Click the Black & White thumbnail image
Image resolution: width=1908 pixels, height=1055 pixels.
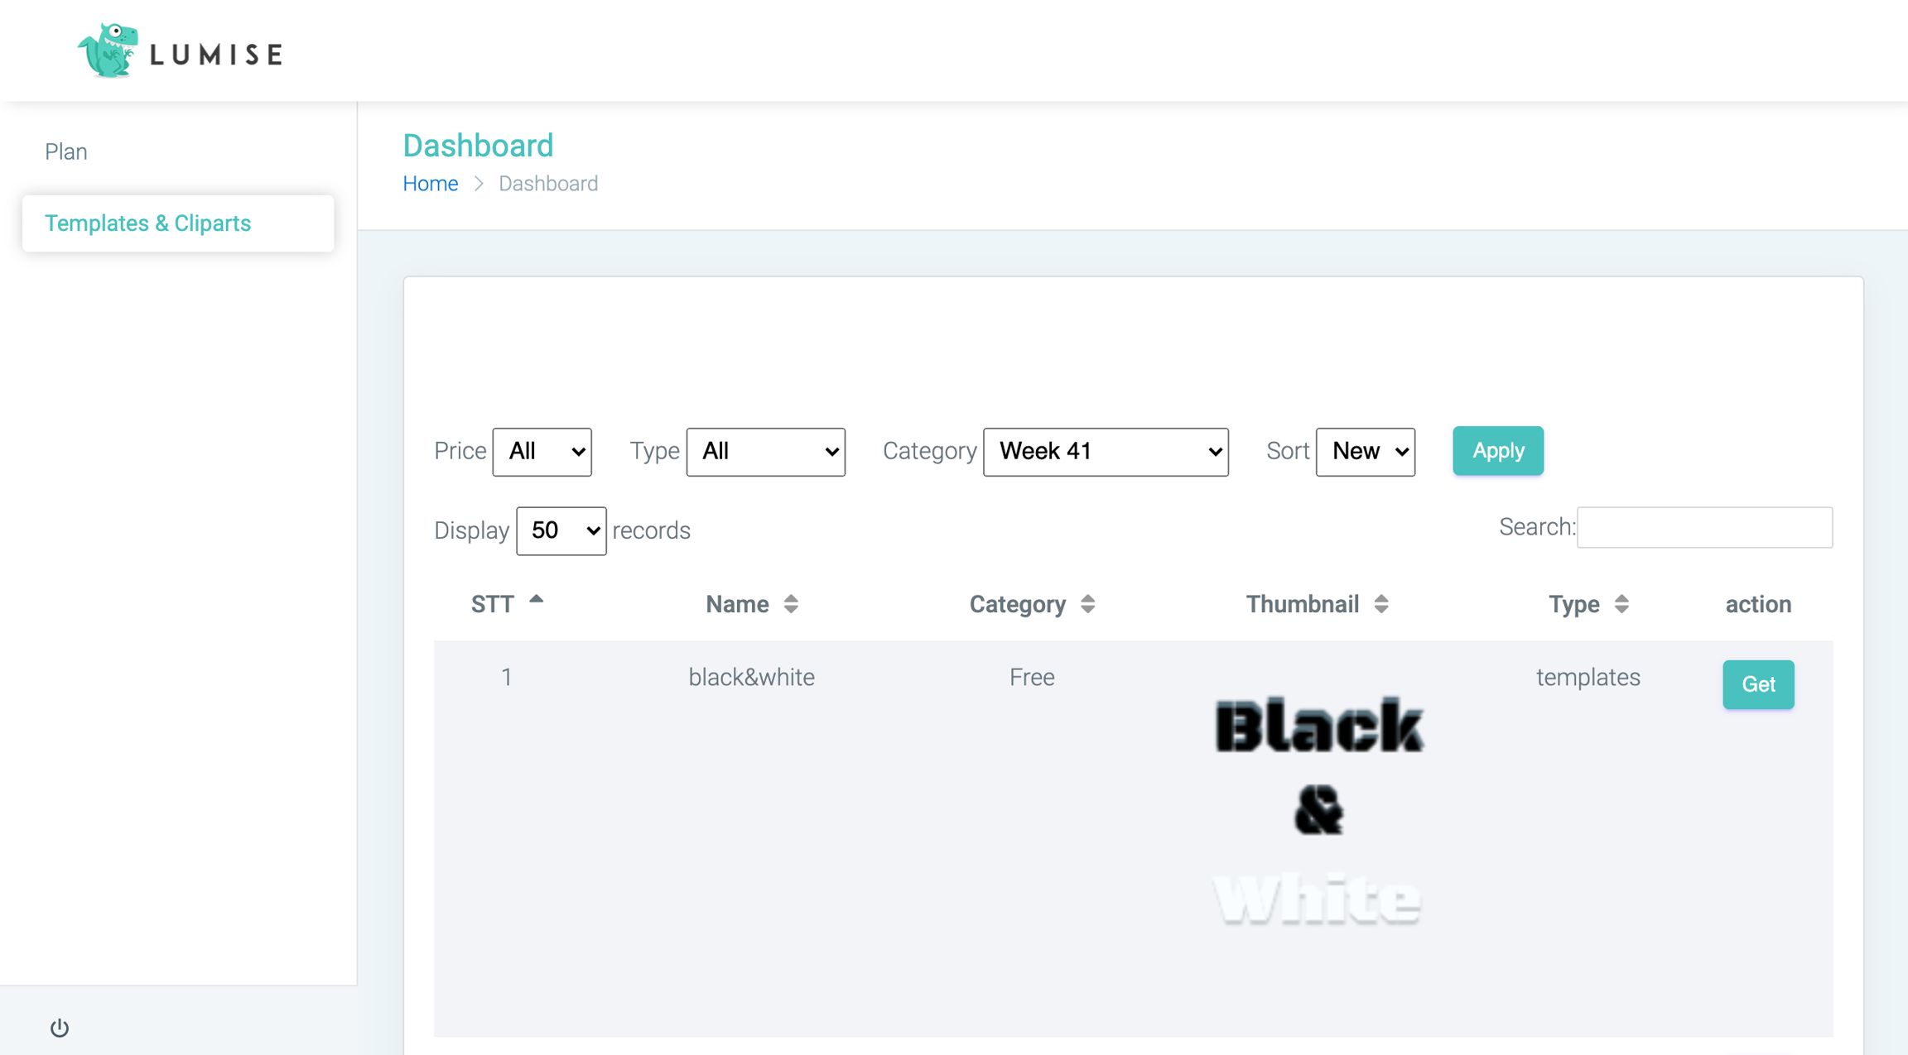[x=1318, y=811]
